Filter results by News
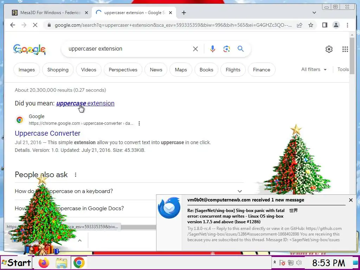This screenshot has height=270, width=360. (156, 70)
